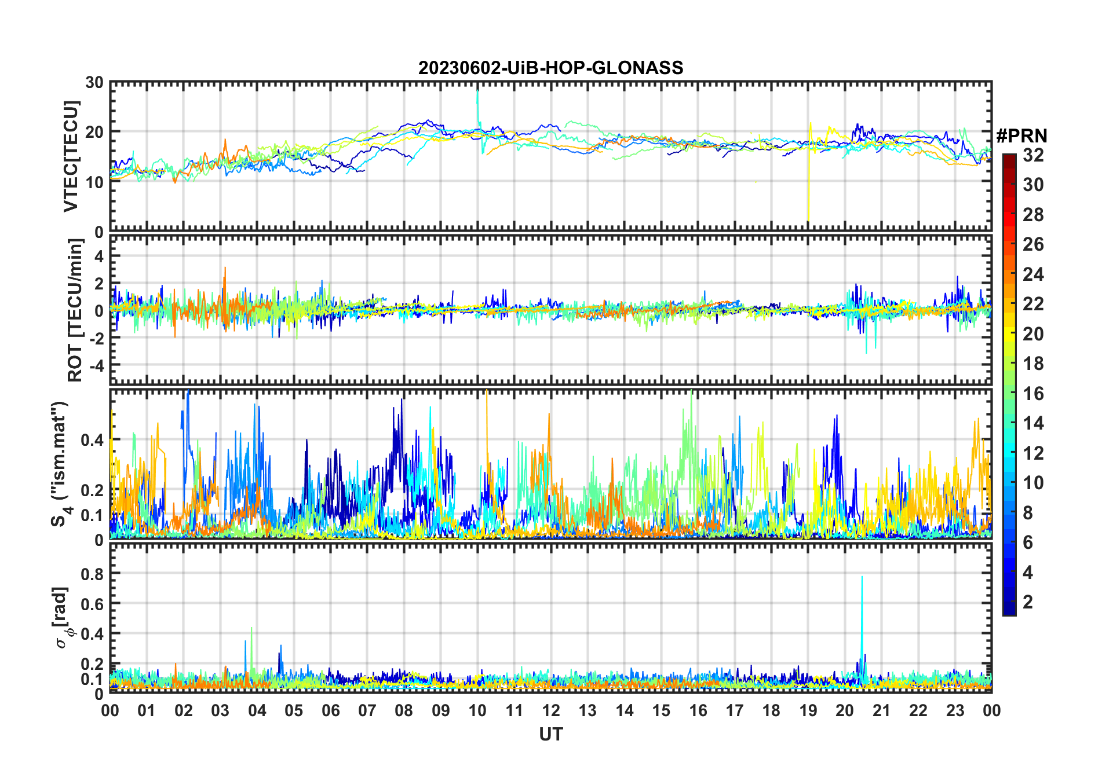Screen dimensions: 1102x770
Task: Click the plot title 20230602-UiB-HOP-GLONASS
Action: 550,68
